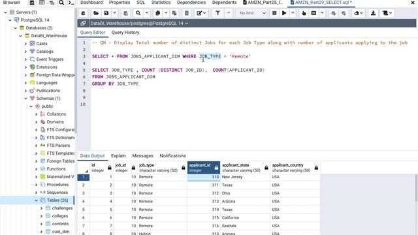Click the Delete trash icon

pos(187,13)
